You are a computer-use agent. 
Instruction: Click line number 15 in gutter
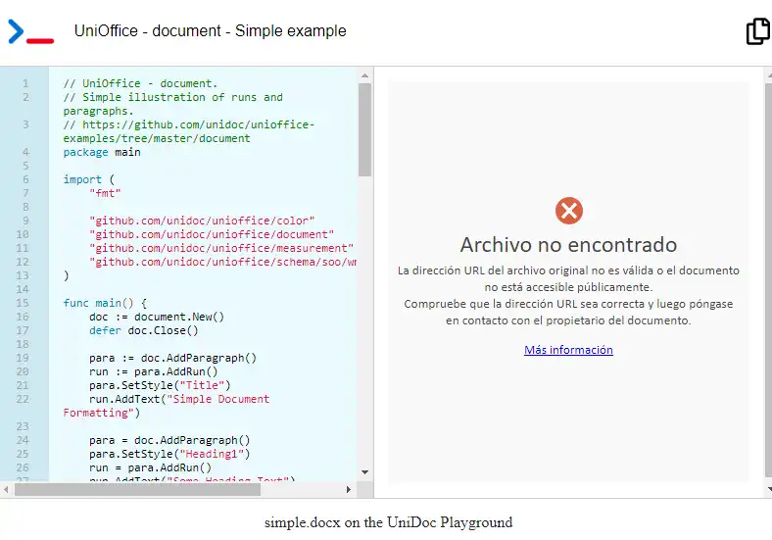click(24, 303)
